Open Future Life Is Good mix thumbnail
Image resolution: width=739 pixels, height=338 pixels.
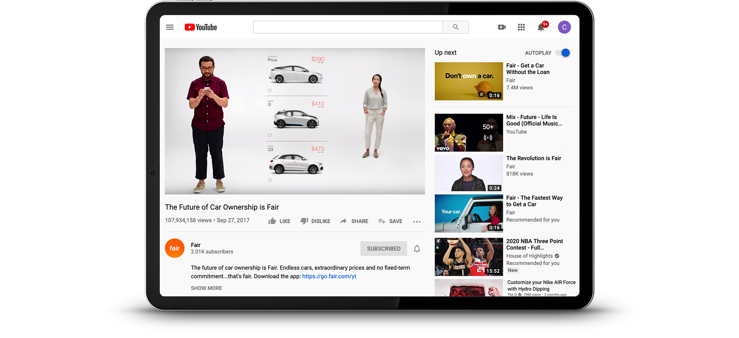469,133
